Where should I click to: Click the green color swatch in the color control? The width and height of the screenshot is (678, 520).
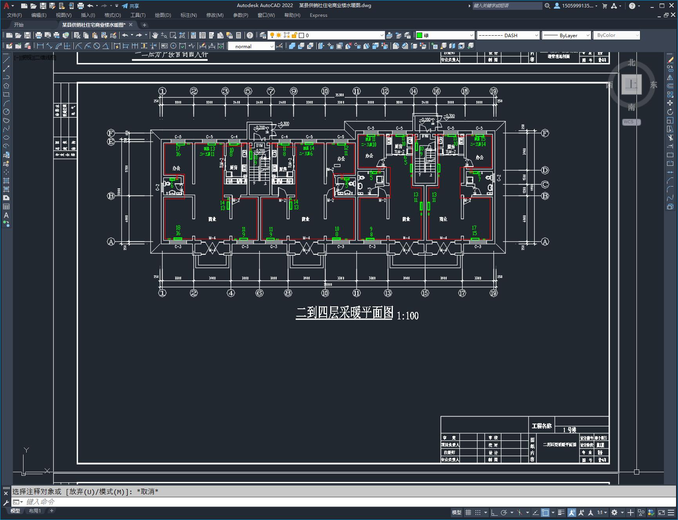pos(419,35)
